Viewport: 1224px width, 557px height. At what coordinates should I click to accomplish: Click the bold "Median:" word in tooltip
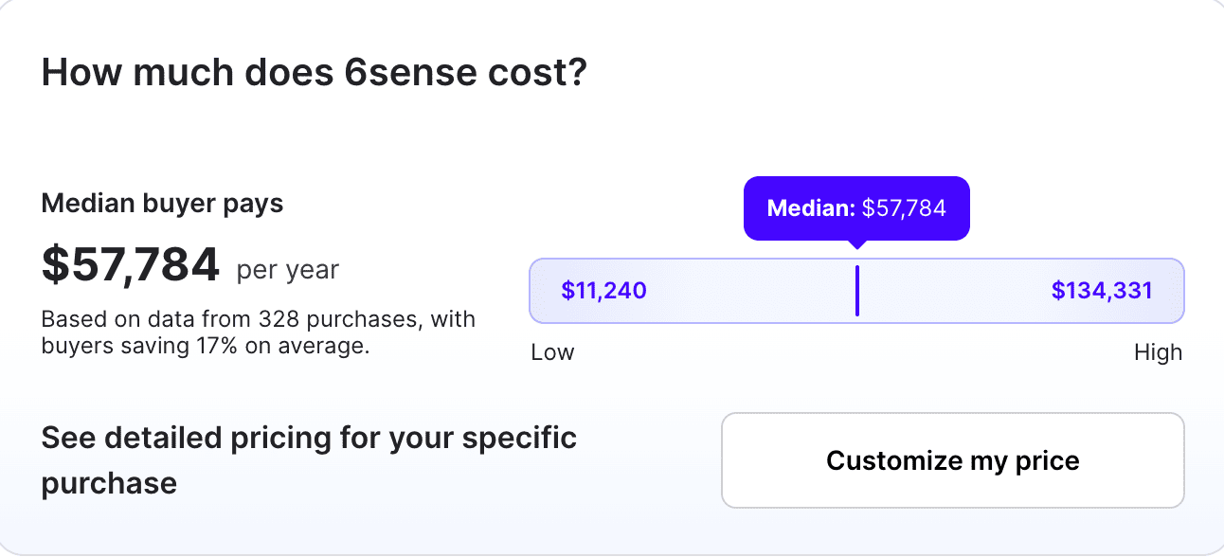(810, 208)
